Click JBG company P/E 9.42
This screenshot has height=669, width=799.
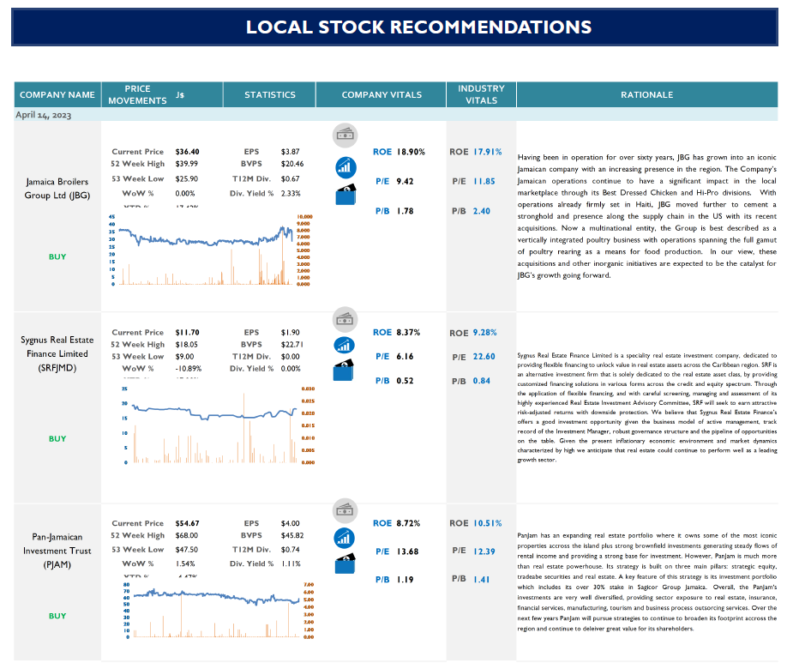pos(406,182)
